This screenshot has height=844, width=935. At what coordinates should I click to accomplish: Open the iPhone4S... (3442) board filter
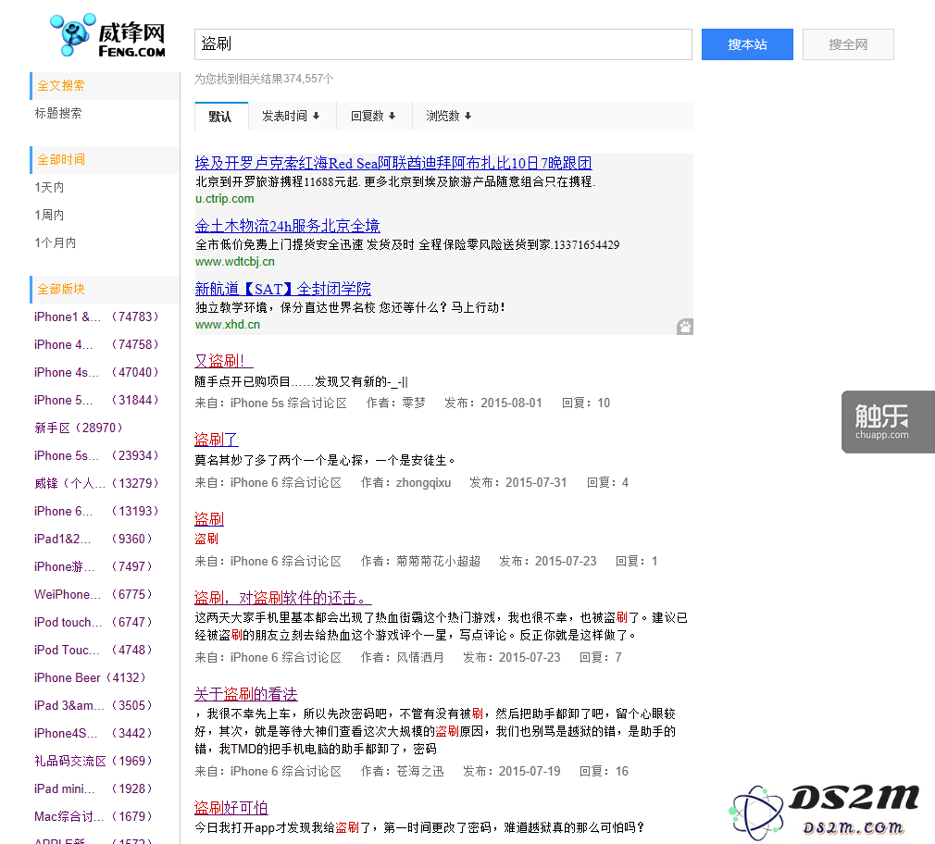93,733
